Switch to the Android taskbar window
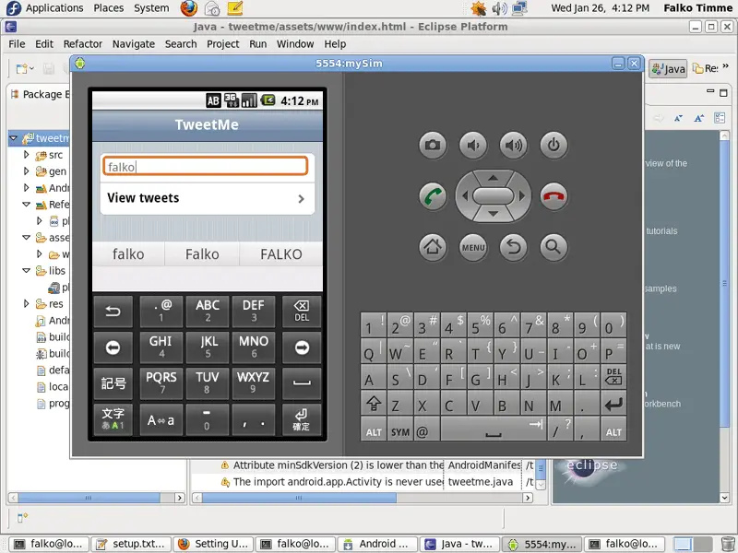 (x=377, y=544)
